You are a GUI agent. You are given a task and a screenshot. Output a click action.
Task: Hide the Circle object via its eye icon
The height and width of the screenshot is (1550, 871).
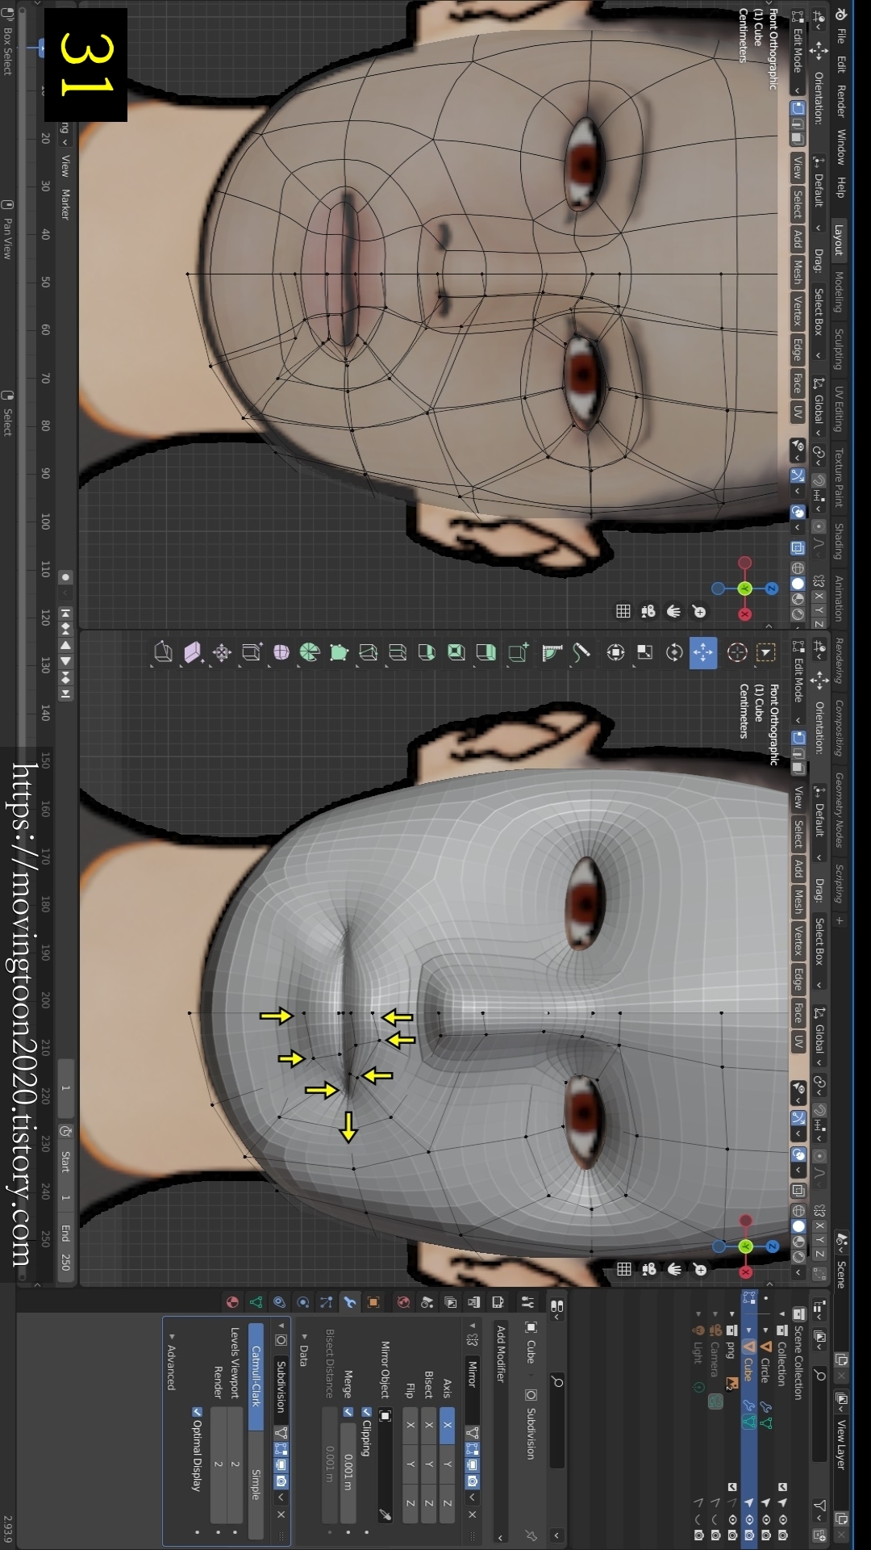pyautogui.click(x=766, y=1519)
